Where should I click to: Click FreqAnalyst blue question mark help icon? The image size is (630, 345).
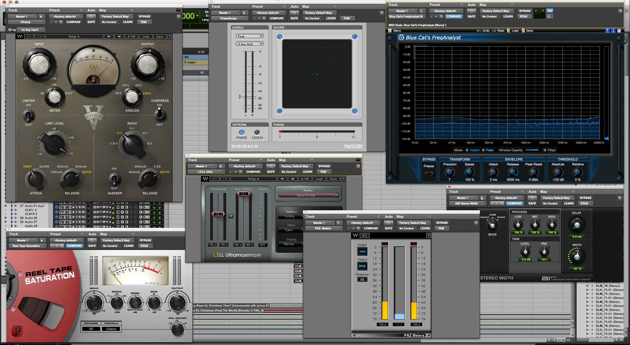607,31
